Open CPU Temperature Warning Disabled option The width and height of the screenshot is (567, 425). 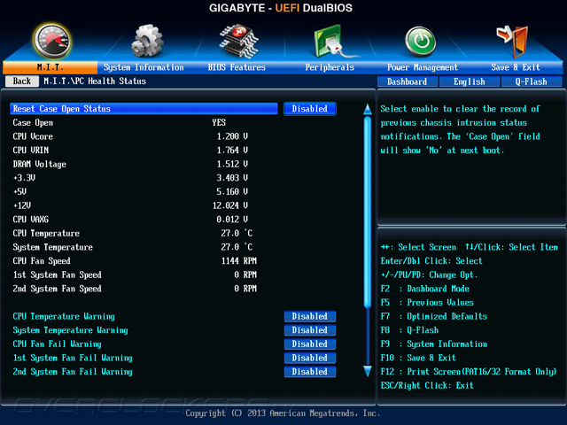(x=310, y=316)
